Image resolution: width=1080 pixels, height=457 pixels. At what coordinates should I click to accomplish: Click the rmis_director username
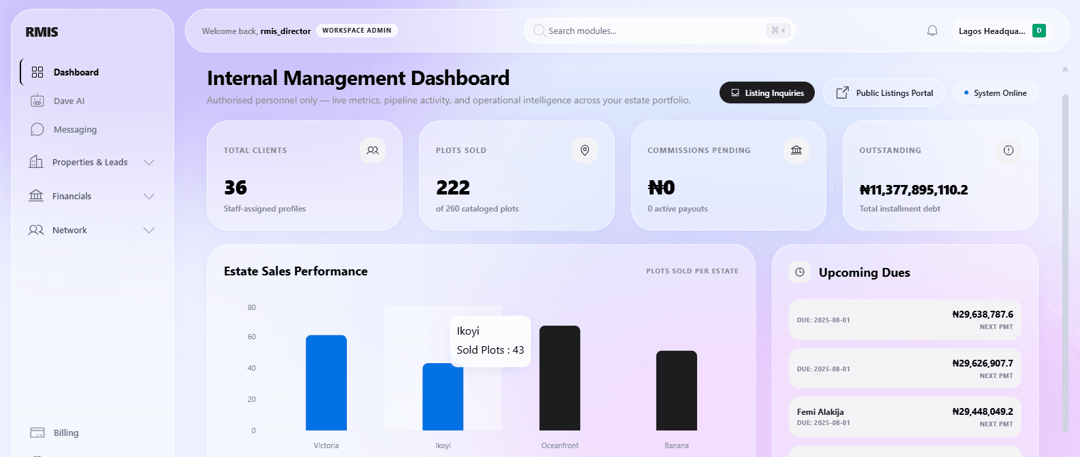pos(286,31)
